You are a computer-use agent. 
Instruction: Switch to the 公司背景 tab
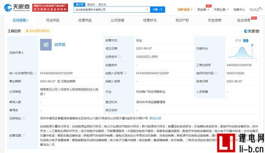tap(20, 20)
